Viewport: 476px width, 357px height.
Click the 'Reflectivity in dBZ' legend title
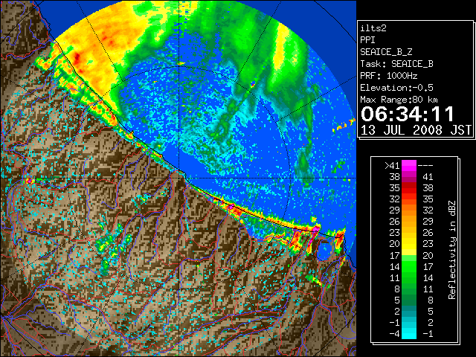pos(452,250)
